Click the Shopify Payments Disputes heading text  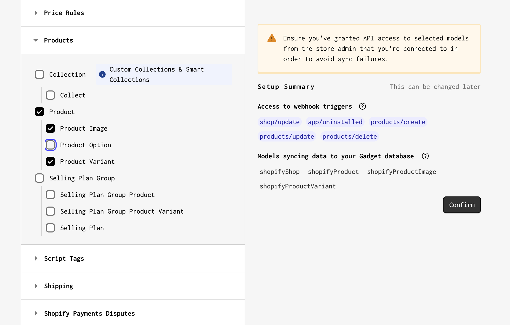pos(90,313)
